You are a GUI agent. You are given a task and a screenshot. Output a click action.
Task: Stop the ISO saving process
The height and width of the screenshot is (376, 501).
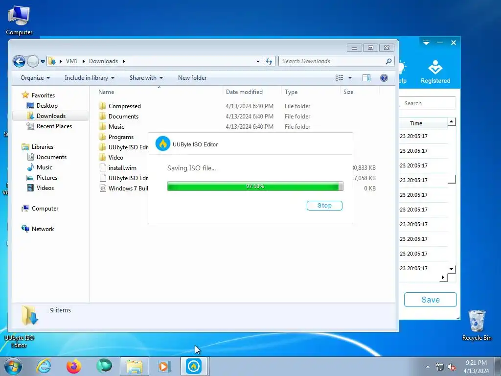point(324,206)
